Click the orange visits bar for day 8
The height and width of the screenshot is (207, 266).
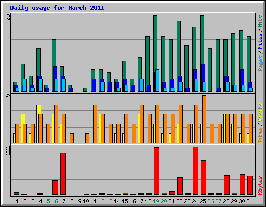coord(72,138)
